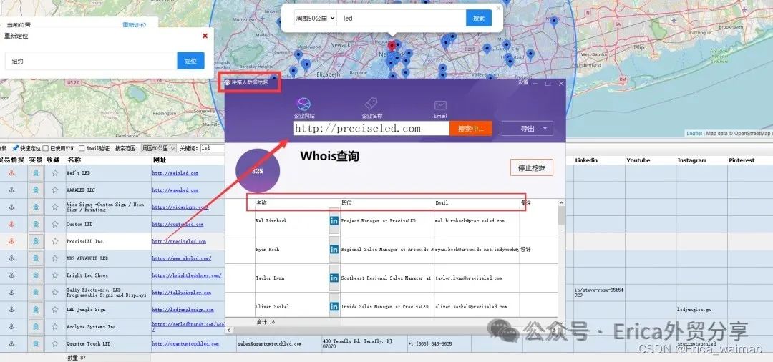Click the 快速定位 pin button
This screenshot has height=362, width=773.
pos(26,148)
